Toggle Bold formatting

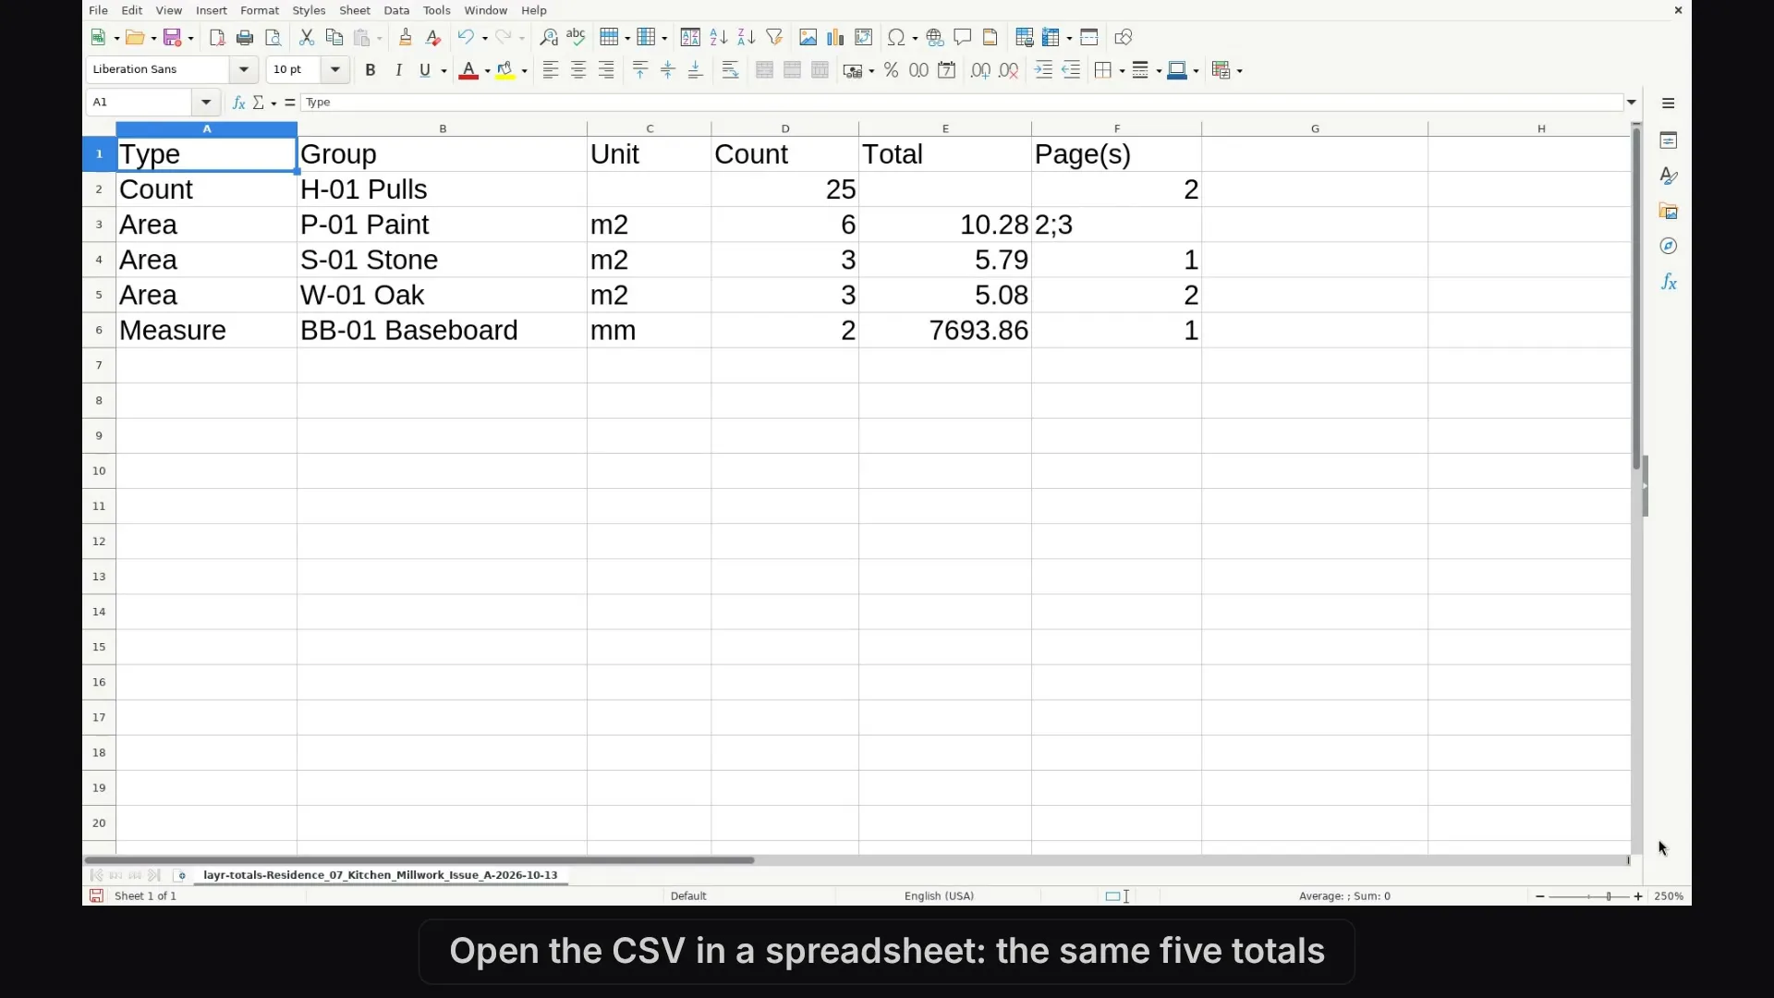pos(371,70)
